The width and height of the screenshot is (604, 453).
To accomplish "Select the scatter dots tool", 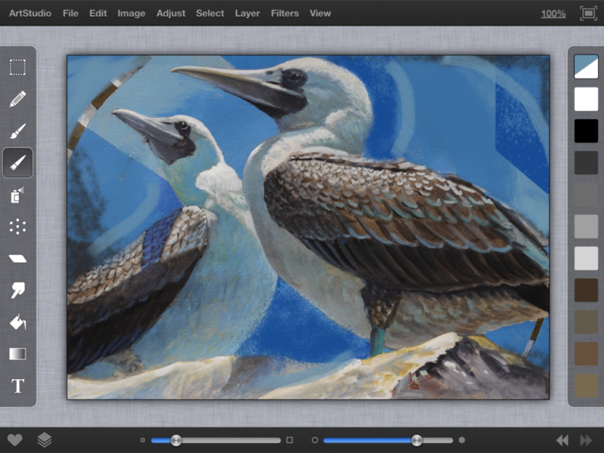I will point(17,227).
